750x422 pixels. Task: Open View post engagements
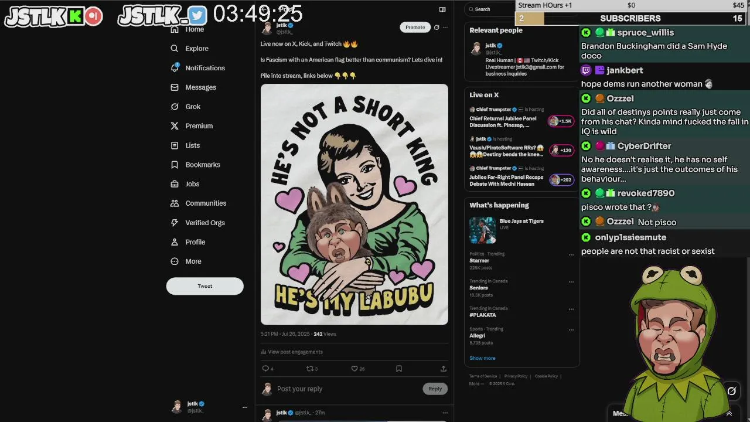coord(292,352)
